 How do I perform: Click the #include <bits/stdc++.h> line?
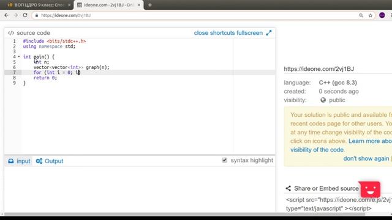pos(55,41)
